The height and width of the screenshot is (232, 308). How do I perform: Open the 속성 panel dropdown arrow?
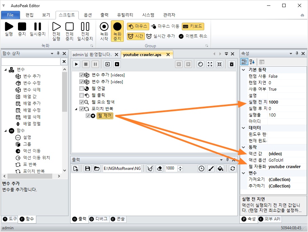(291, 54)
